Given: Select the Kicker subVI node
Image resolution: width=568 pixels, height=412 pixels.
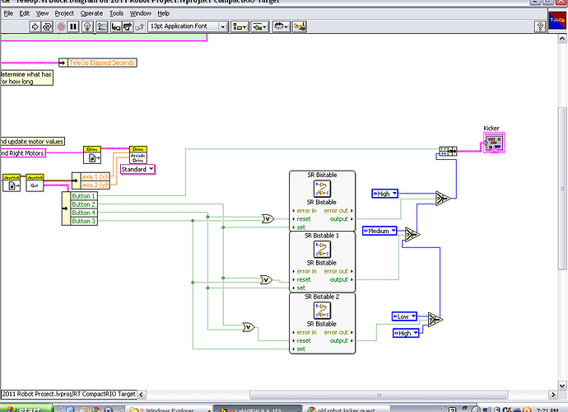Looking at the screenshot, I should (x=494, y=143).
